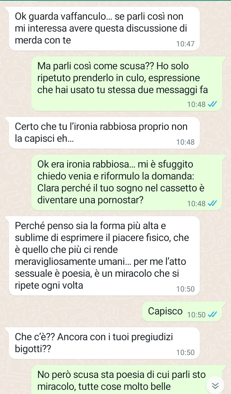Click the read ticks beside 'Capisco'
This screenshot has width=231, height=394.
(212, 315)
